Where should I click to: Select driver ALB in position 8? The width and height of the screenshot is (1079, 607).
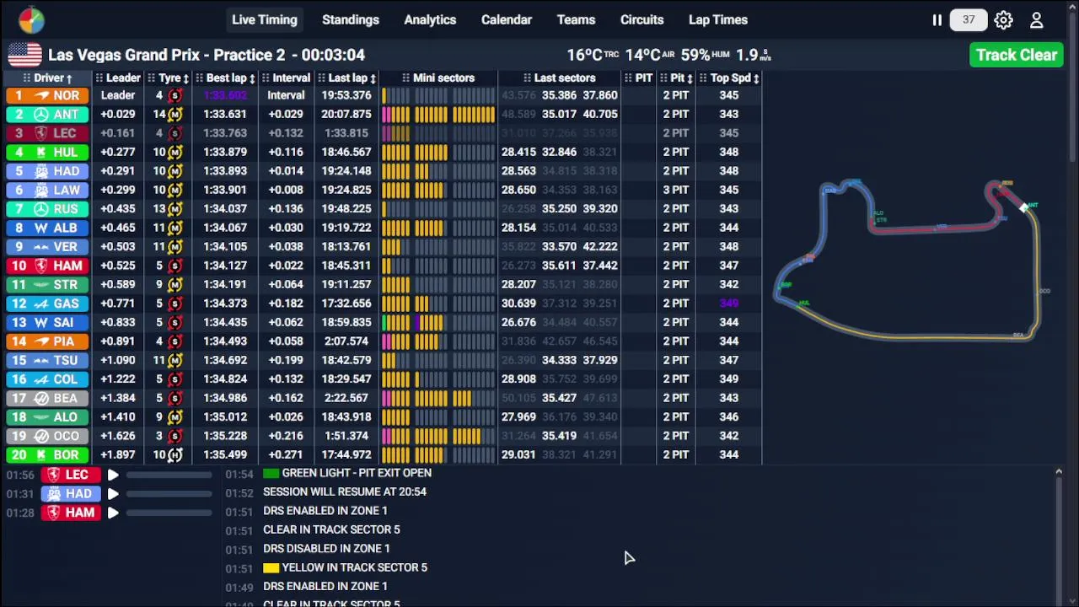point(48,228)
